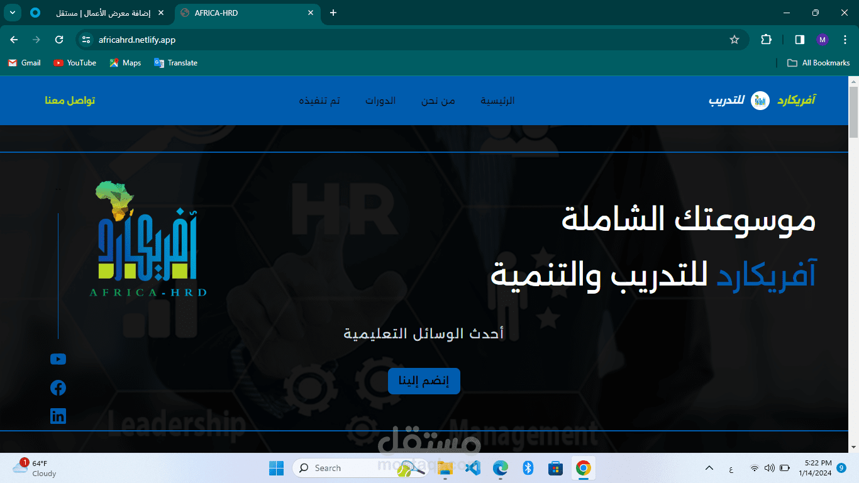Screen dimensions: 859x483
Task: Open the LinkedIn social icon
Action: point(58,416)
